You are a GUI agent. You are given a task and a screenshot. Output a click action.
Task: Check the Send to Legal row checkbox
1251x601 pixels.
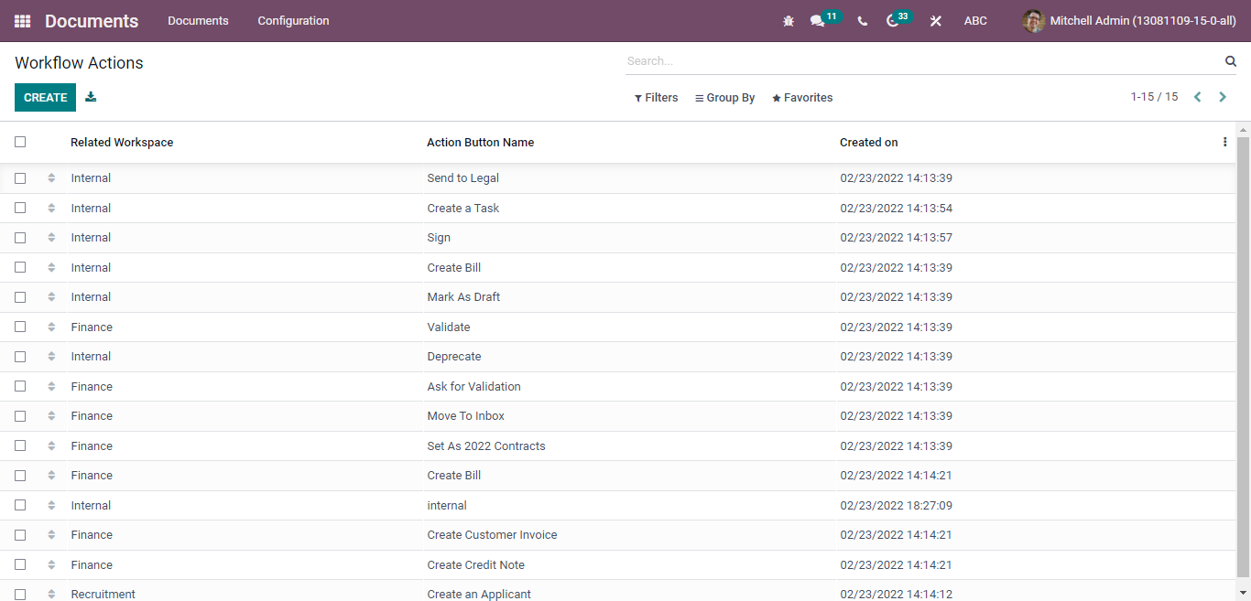(20, 178)
